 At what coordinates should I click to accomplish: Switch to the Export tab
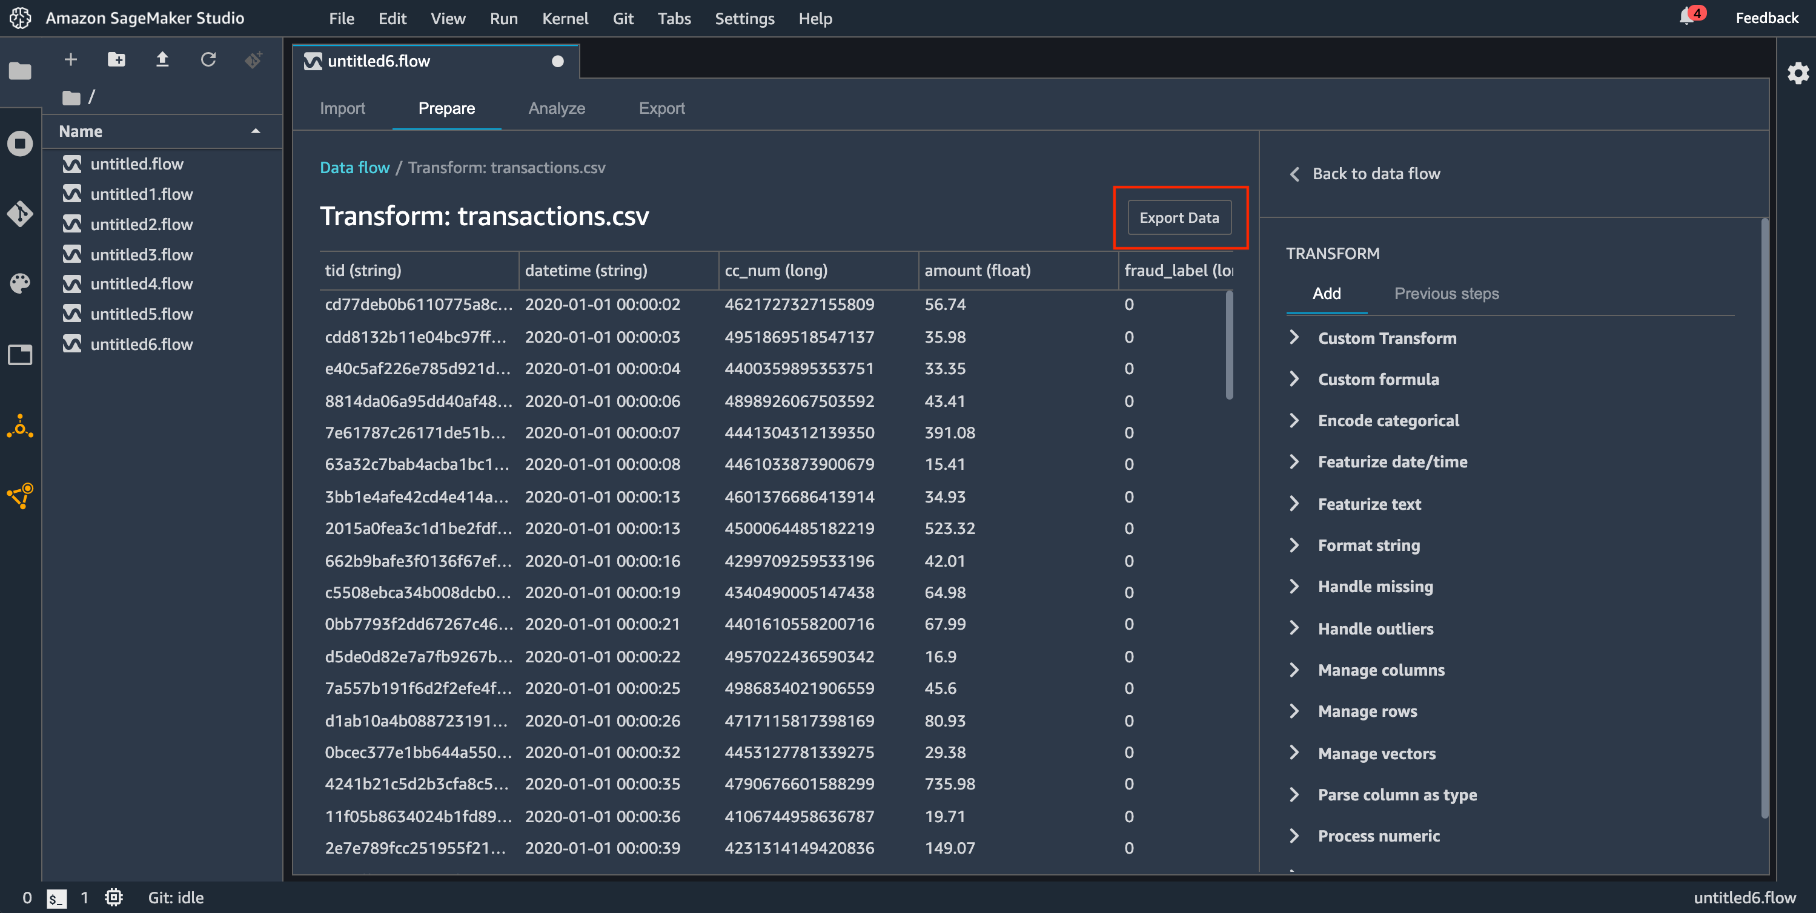click(x=661, y=107)
